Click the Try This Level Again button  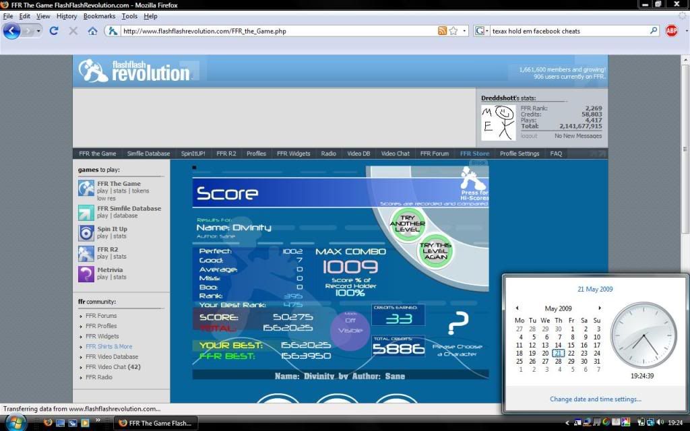click(x=435, y=251)
